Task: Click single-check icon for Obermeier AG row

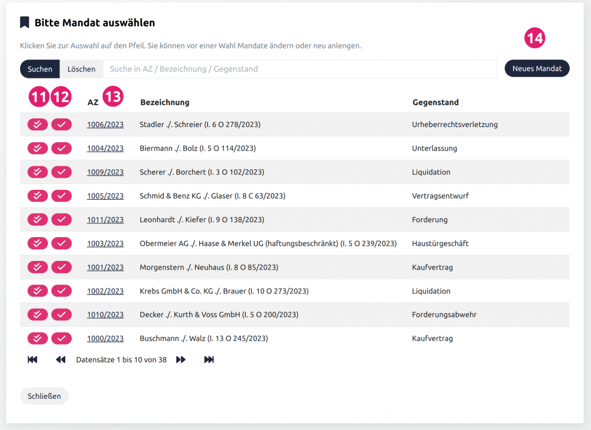Action: tap(61, 244)
